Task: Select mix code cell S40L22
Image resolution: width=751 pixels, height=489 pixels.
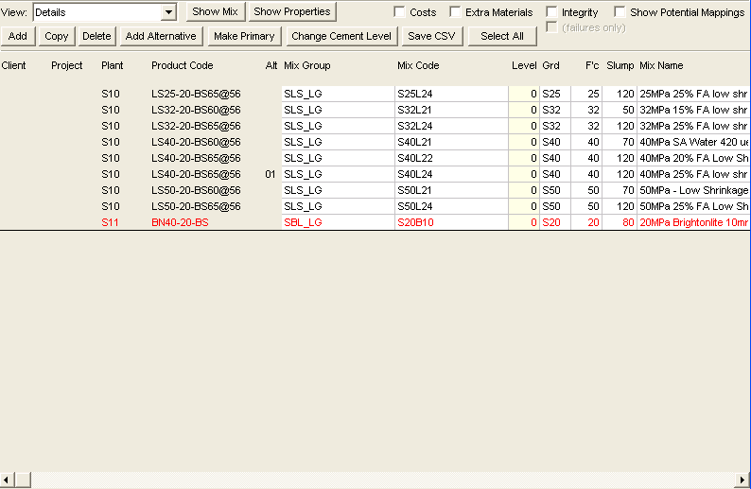Action: [416, 158]
